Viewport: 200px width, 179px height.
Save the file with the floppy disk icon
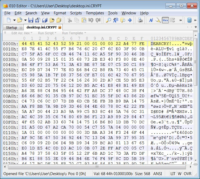[31, 20]
